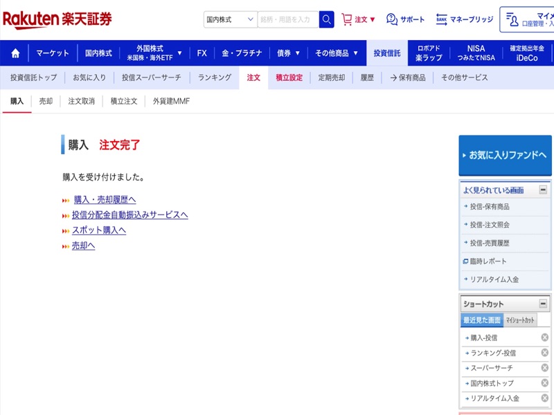The image size is (554, 415).
Task: Click the お気に入りファンドへ button
Action: point(506,155)
